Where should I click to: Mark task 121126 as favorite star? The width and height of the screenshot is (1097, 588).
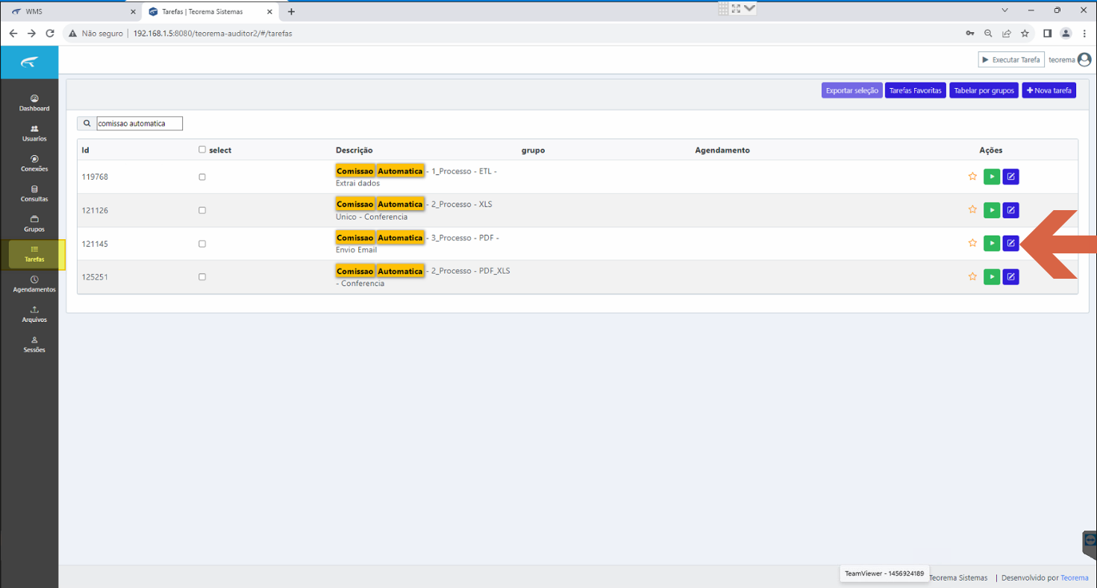click(972, 209)
